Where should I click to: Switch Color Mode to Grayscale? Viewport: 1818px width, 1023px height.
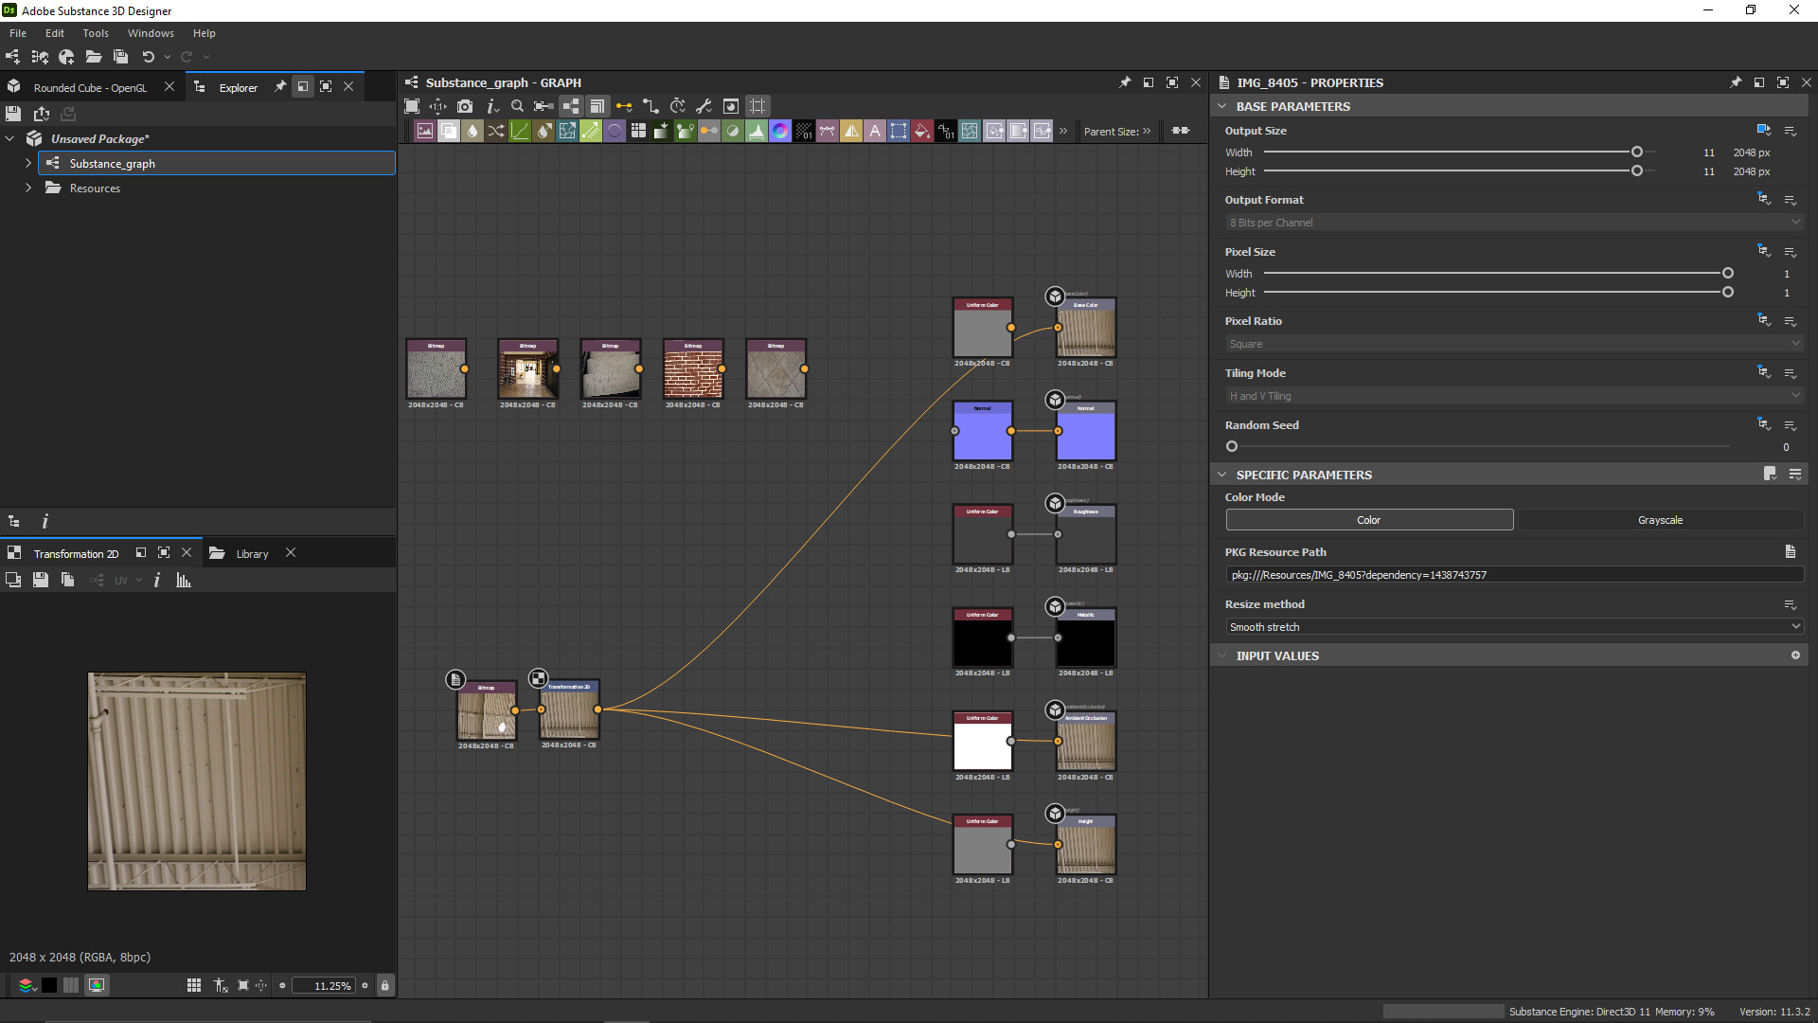pos(1662,519)
